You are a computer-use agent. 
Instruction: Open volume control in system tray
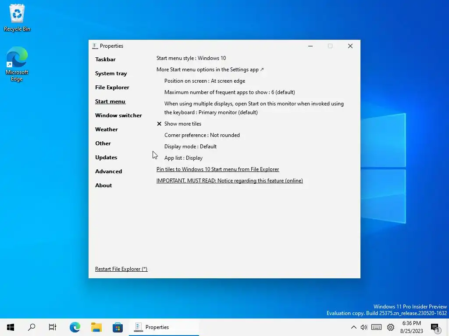click(x=364, y=327)
